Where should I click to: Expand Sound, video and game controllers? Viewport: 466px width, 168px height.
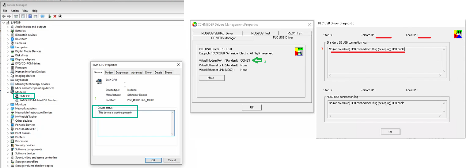coord(8,157)
